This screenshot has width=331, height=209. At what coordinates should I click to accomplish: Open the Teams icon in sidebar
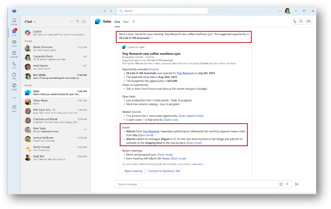point(14,43)
